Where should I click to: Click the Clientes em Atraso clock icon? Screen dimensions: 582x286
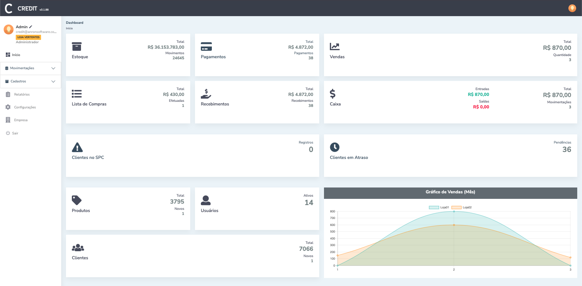[x=335, y=147]
